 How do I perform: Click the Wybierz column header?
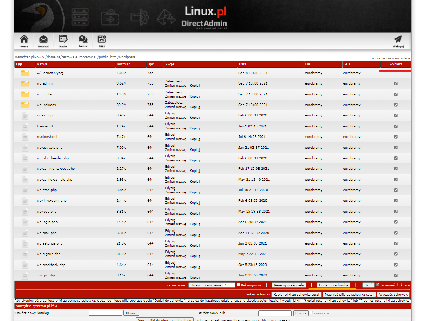pos(396,64)
